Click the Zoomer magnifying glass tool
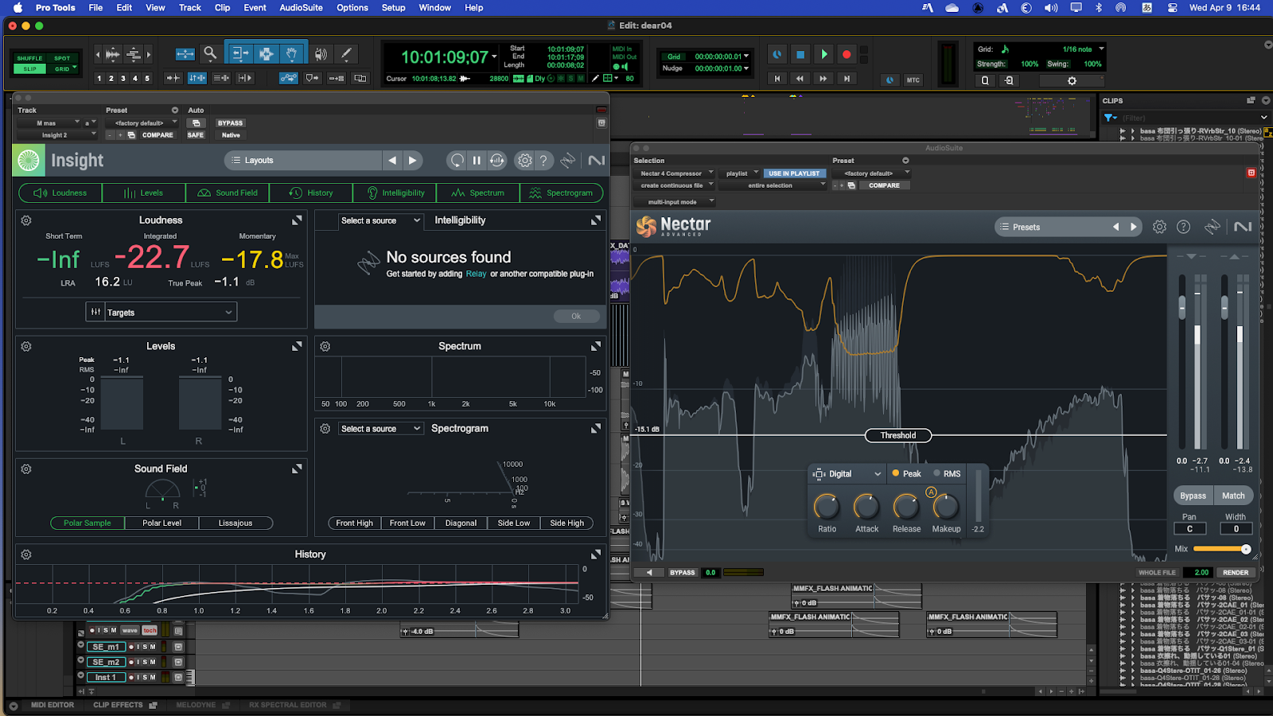 point(210,53)
